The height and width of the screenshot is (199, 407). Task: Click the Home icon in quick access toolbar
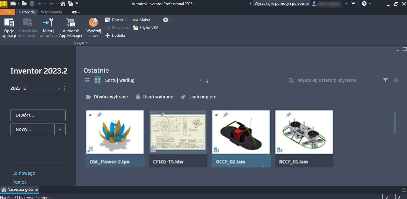tap(63, 4)
